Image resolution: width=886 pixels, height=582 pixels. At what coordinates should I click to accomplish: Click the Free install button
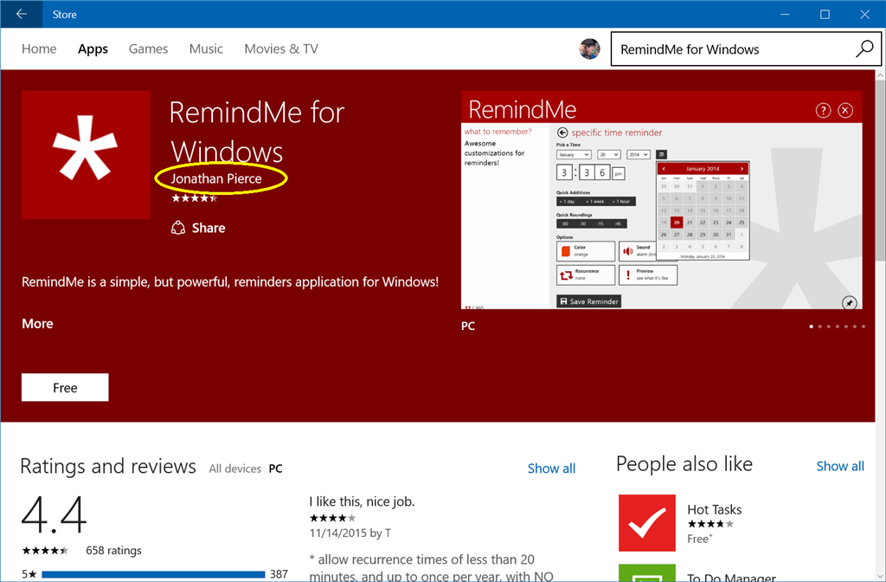[65, 387]
